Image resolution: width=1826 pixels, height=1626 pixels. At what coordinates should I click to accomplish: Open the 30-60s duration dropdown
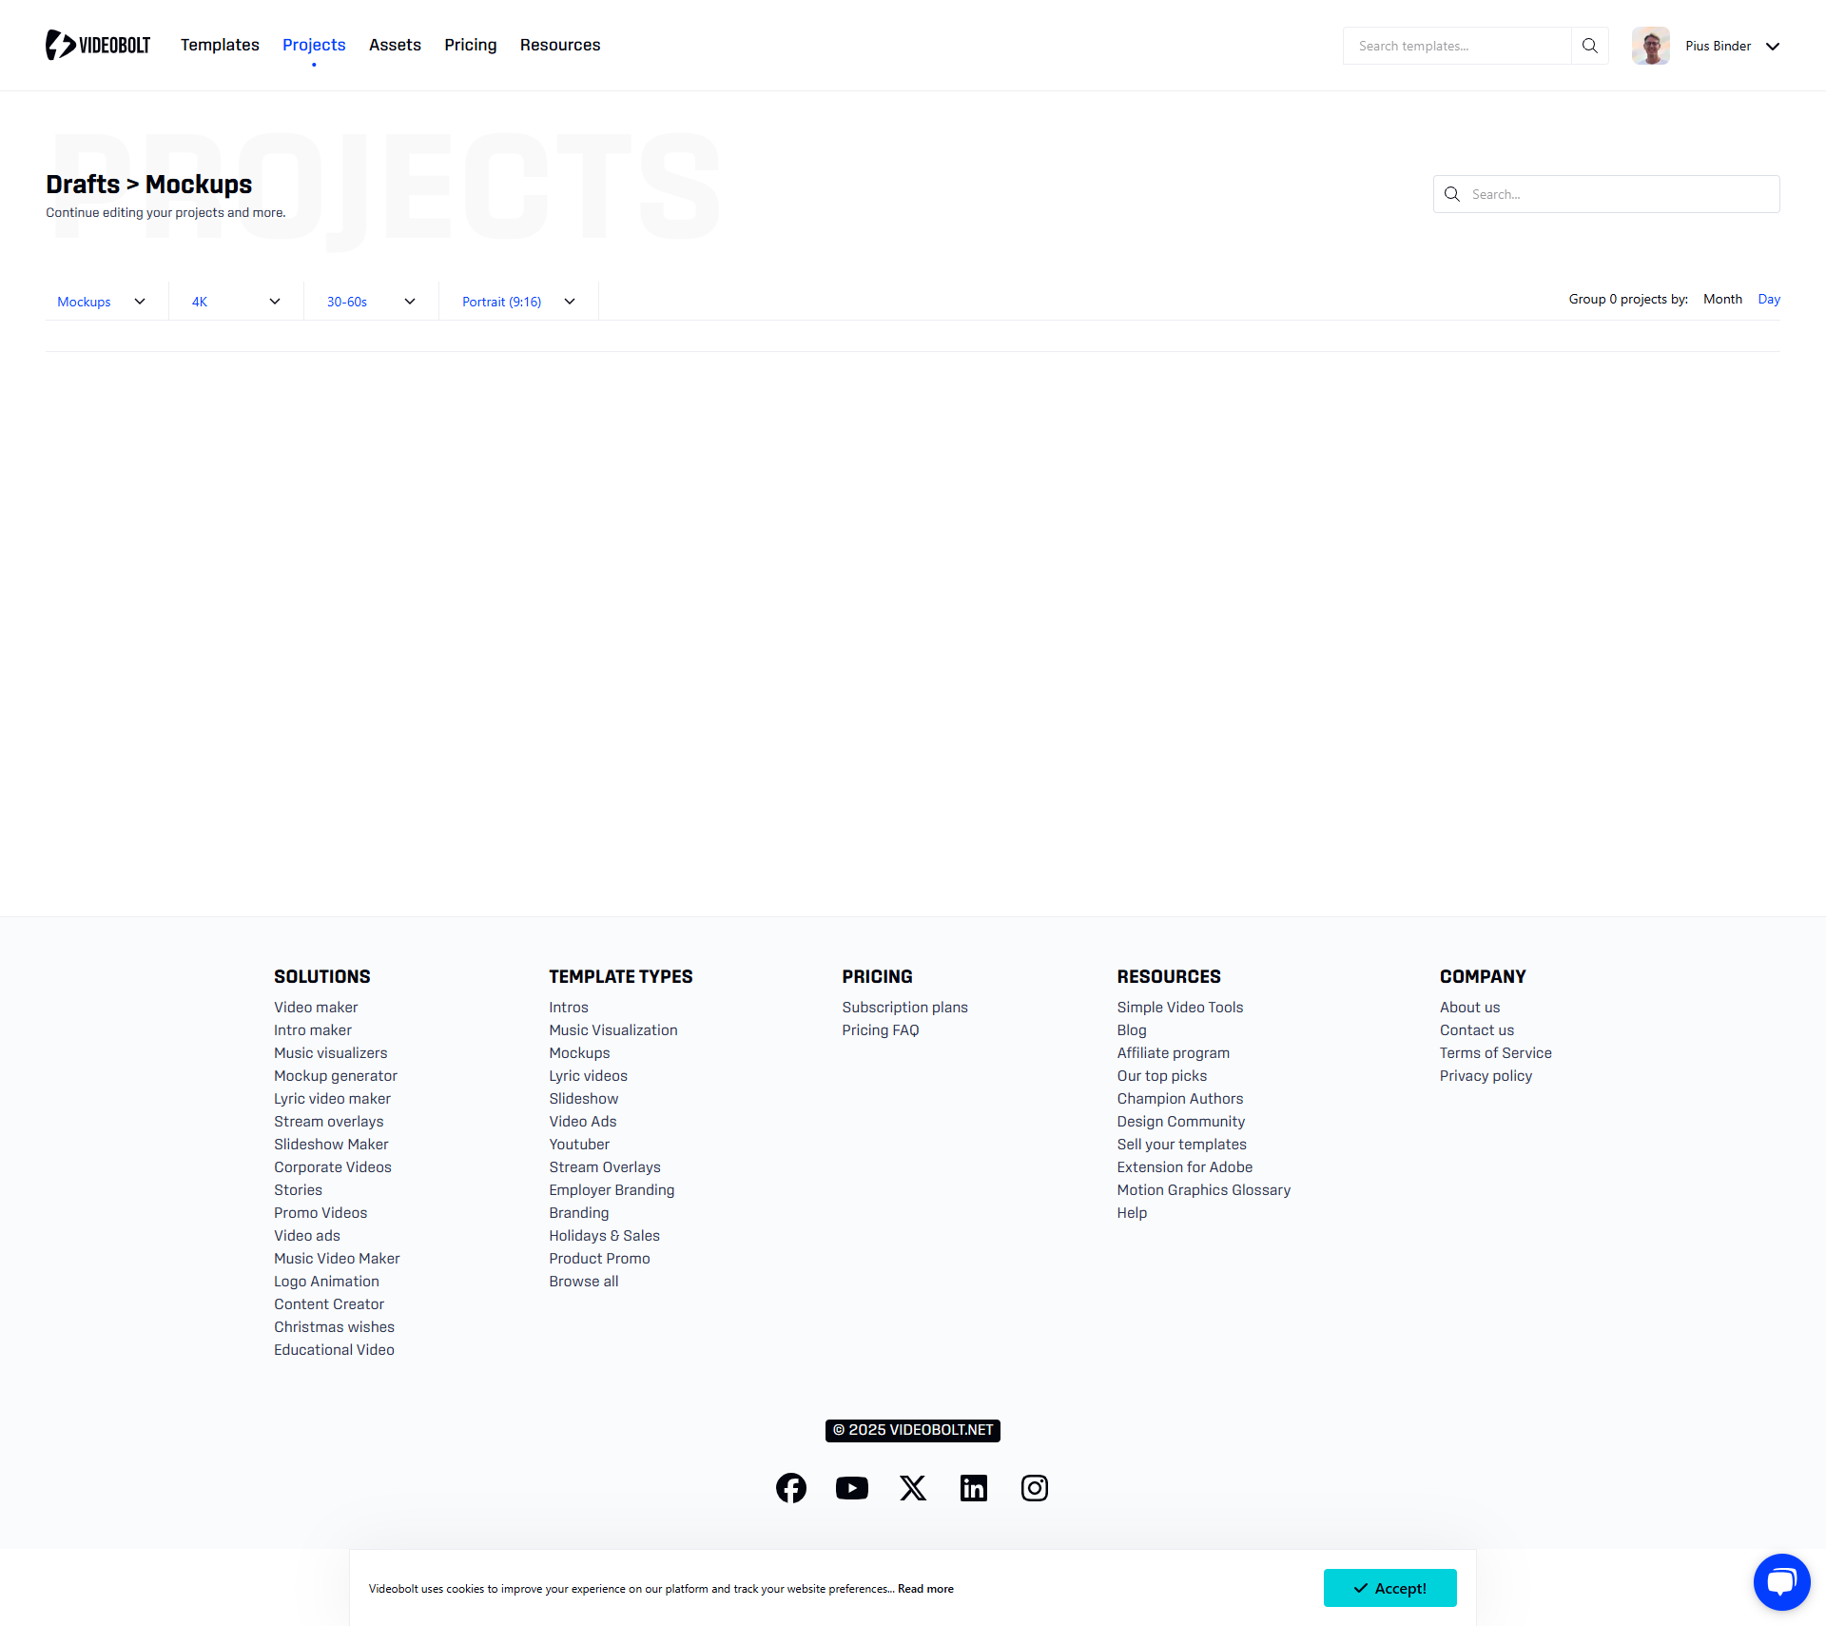click(371, 302)
